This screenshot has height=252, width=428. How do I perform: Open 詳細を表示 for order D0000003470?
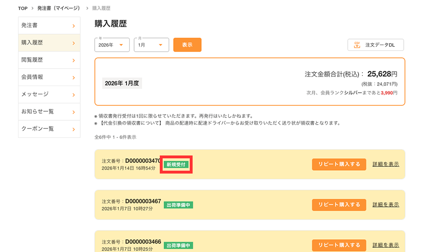pyautogui.click(x=386, y=165)
